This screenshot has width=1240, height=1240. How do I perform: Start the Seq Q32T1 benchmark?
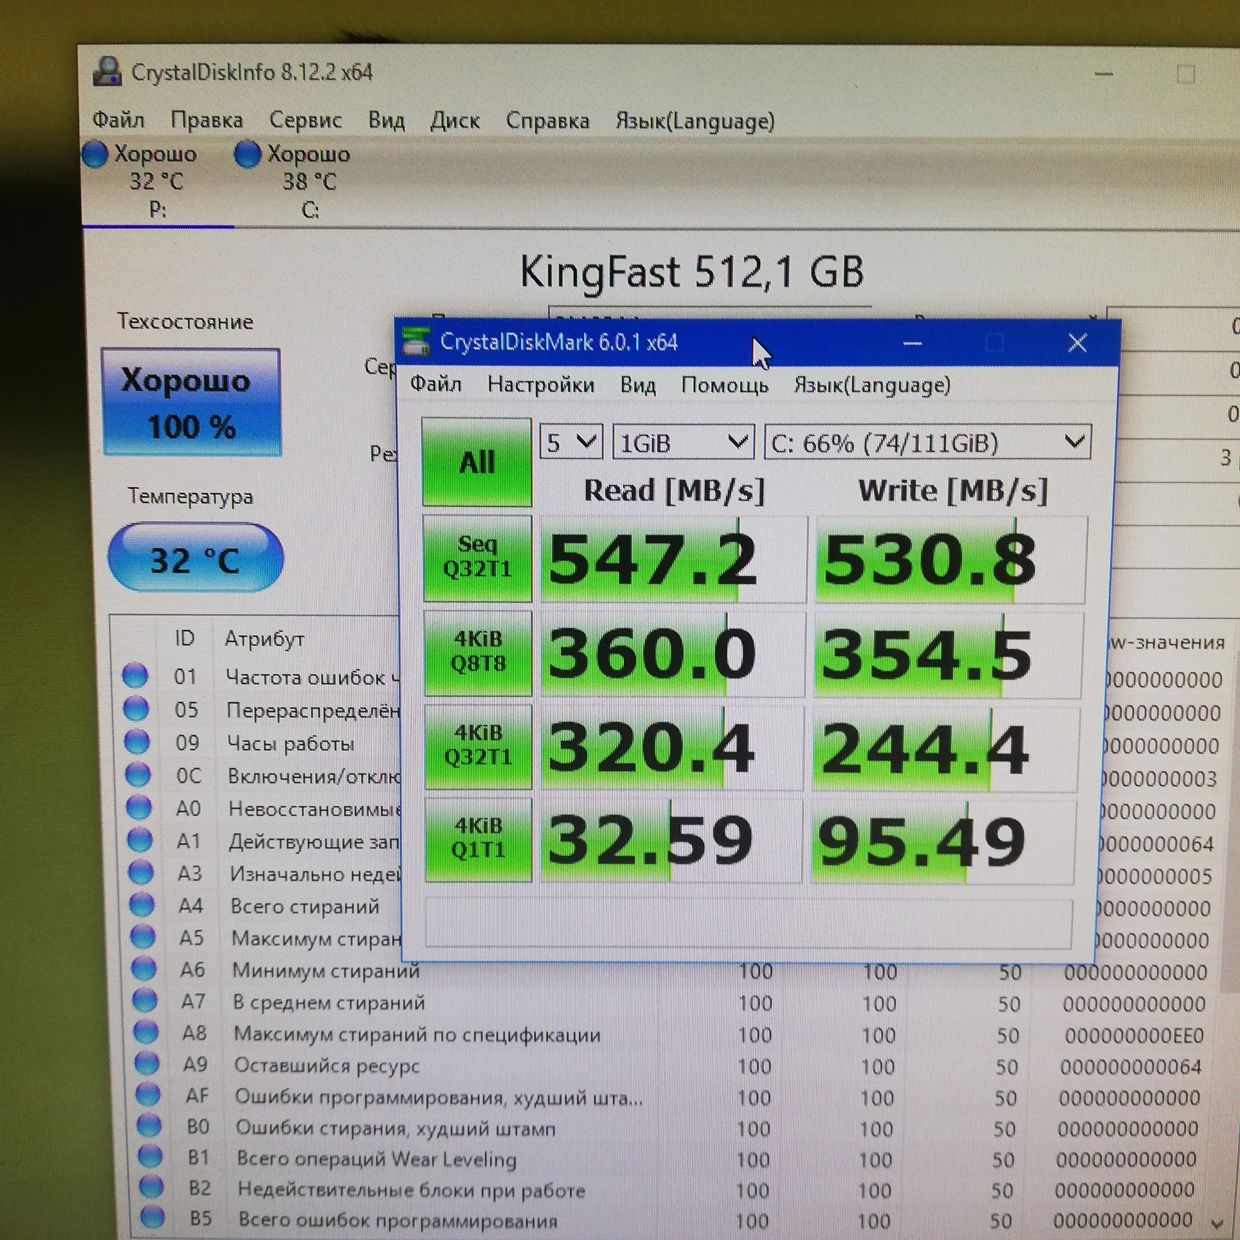[x=477, y=558]
